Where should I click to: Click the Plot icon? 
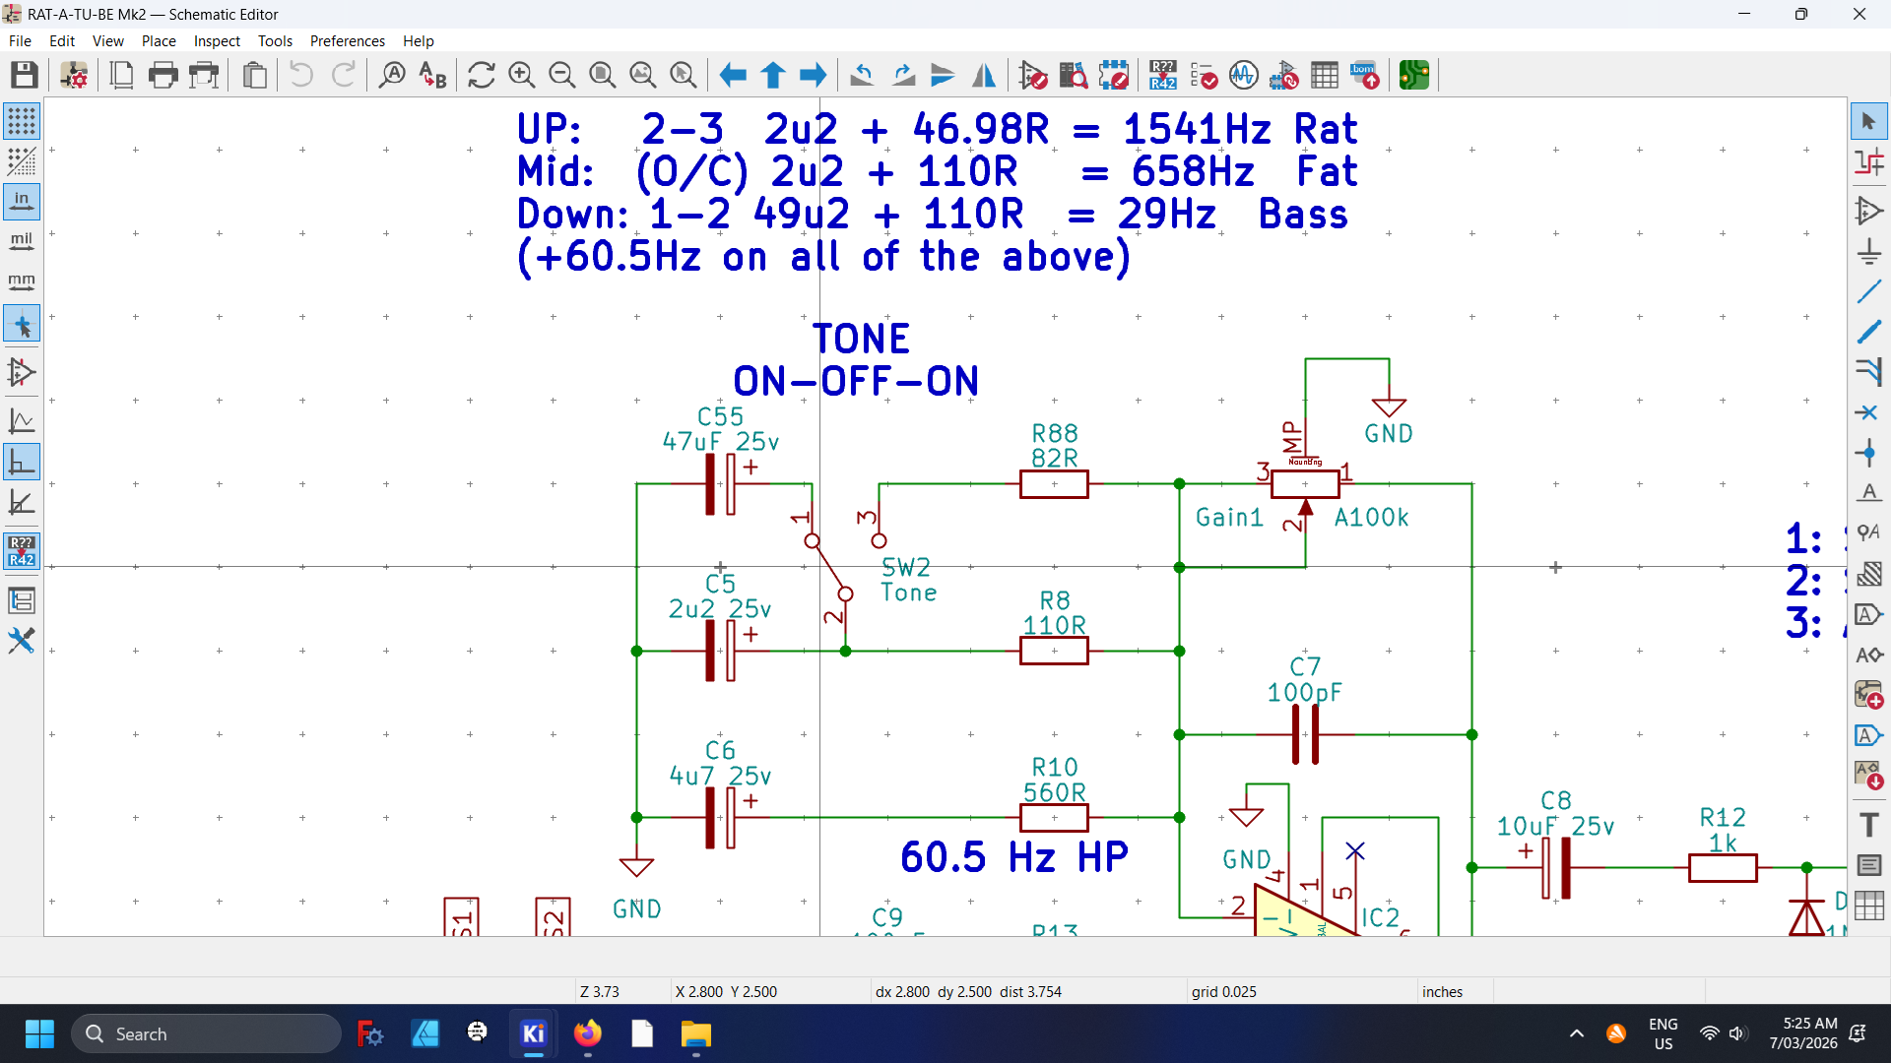point(204,75)
